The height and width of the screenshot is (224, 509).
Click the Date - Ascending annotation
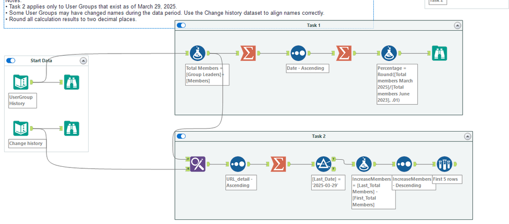click(x=307, y=68)
